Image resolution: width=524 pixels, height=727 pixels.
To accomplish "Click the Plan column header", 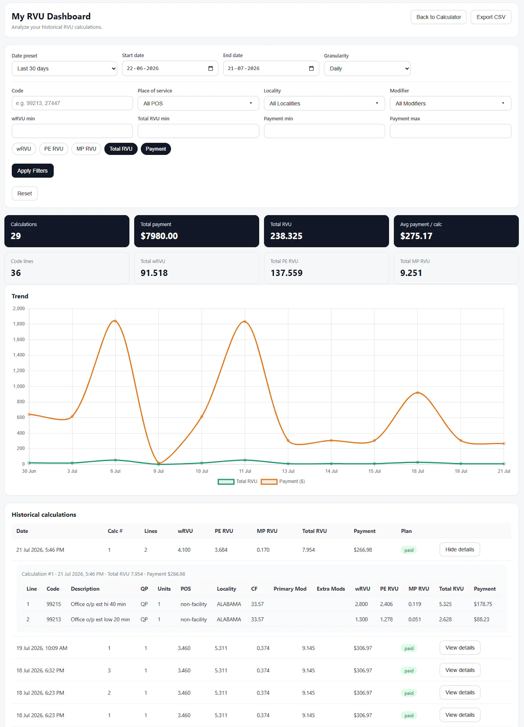I will [x=406, y=531].
